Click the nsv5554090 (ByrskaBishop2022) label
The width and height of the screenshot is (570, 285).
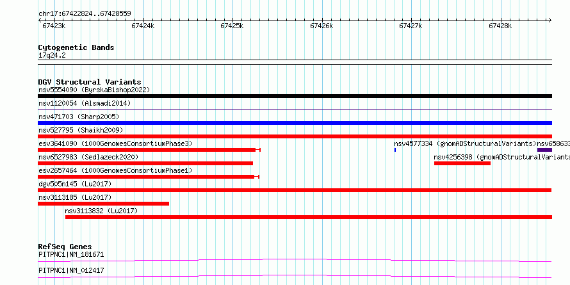tap(94, 90)
